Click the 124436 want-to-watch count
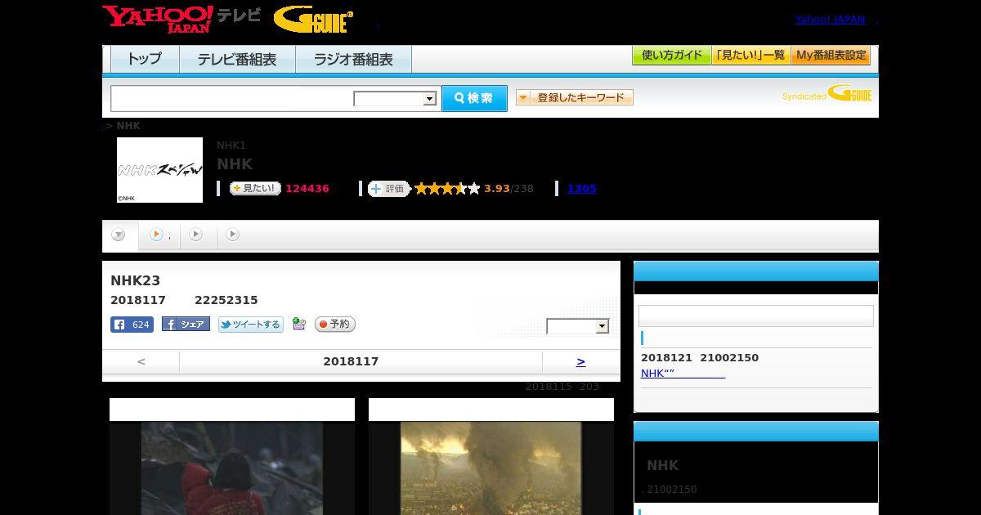This screenshot has width=981, height=515. [x=307, y=189]
